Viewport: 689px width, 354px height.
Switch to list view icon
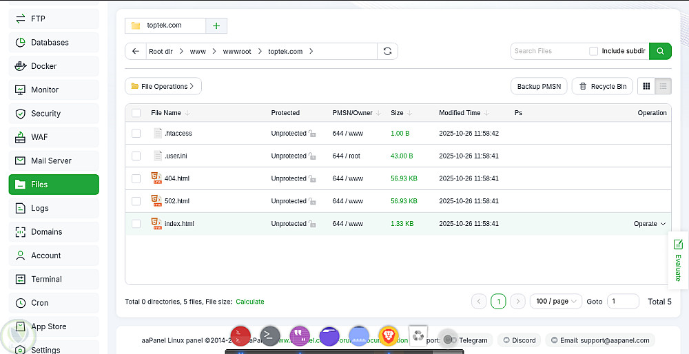[x=663, y=86]
